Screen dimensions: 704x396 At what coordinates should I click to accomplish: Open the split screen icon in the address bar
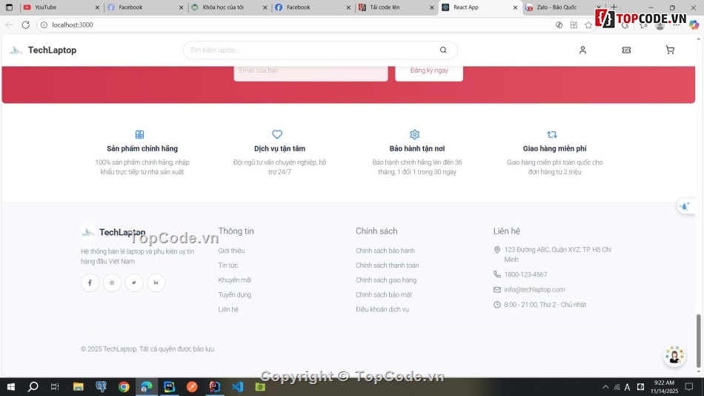[x=574, y=25]
